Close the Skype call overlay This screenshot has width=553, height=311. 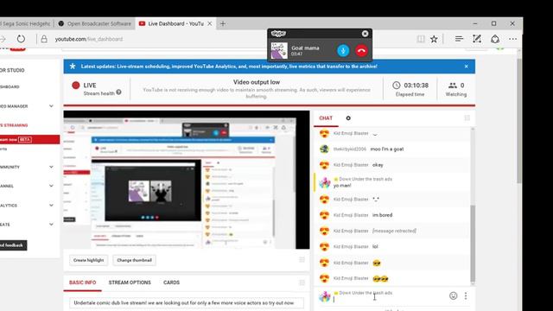coord(365,34)
